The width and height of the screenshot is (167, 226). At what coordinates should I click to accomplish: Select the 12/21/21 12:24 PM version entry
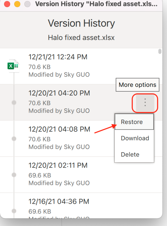pyautogui.click(x=58, y=57)
